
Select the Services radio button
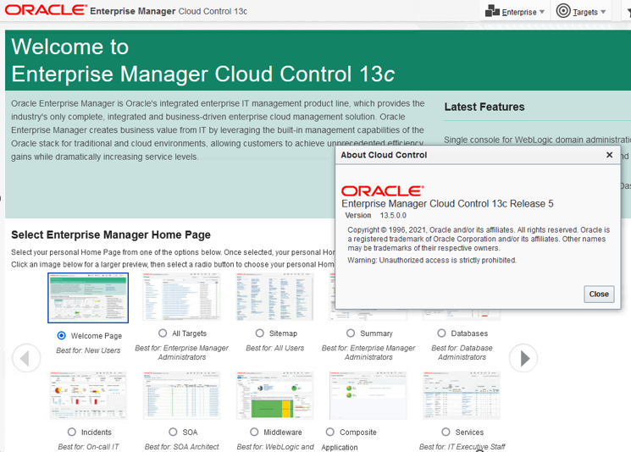[446, 432]
